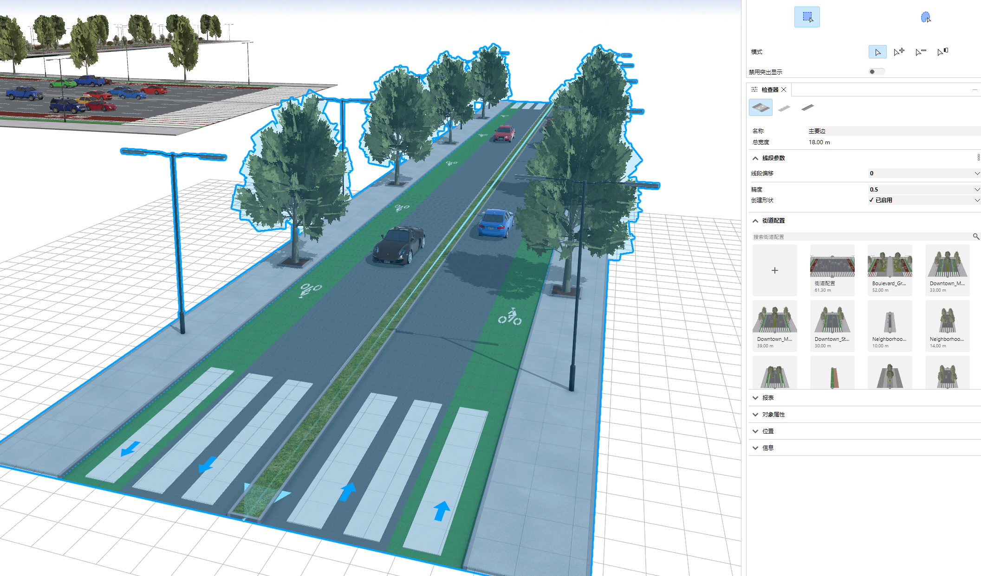Click the dark edge segment type icon
Screen dimensions: 981x576
[807, 108]
